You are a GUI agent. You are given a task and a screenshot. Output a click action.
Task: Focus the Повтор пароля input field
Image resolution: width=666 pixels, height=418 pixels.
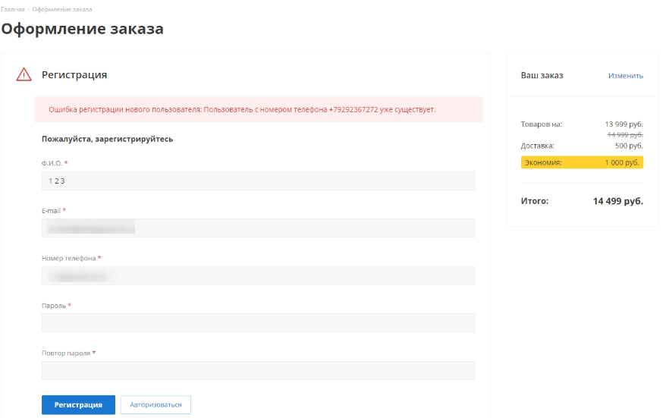click(258, 370)
